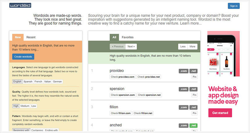Viewport: 250px width, 133px height.
Task: Check spension.net availability
Action: 149,95
